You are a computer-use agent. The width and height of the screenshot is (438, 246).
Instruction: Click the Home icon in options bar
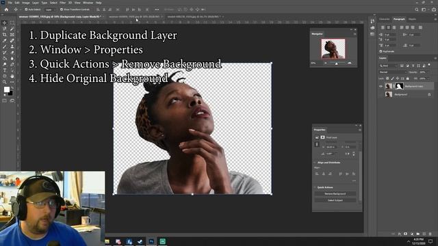6,10
